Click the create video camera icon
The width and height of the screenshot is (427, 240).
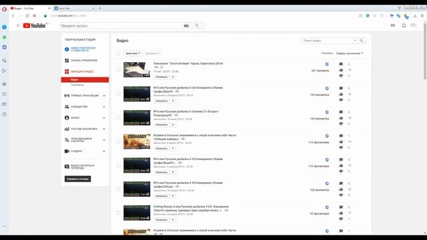393,25
